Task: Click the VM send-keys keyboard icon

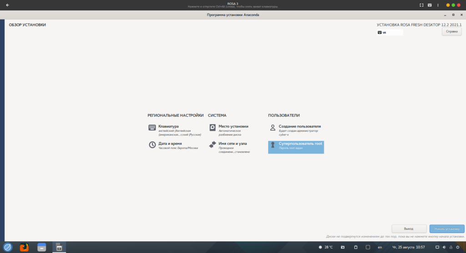Action: tap(430, 5)
